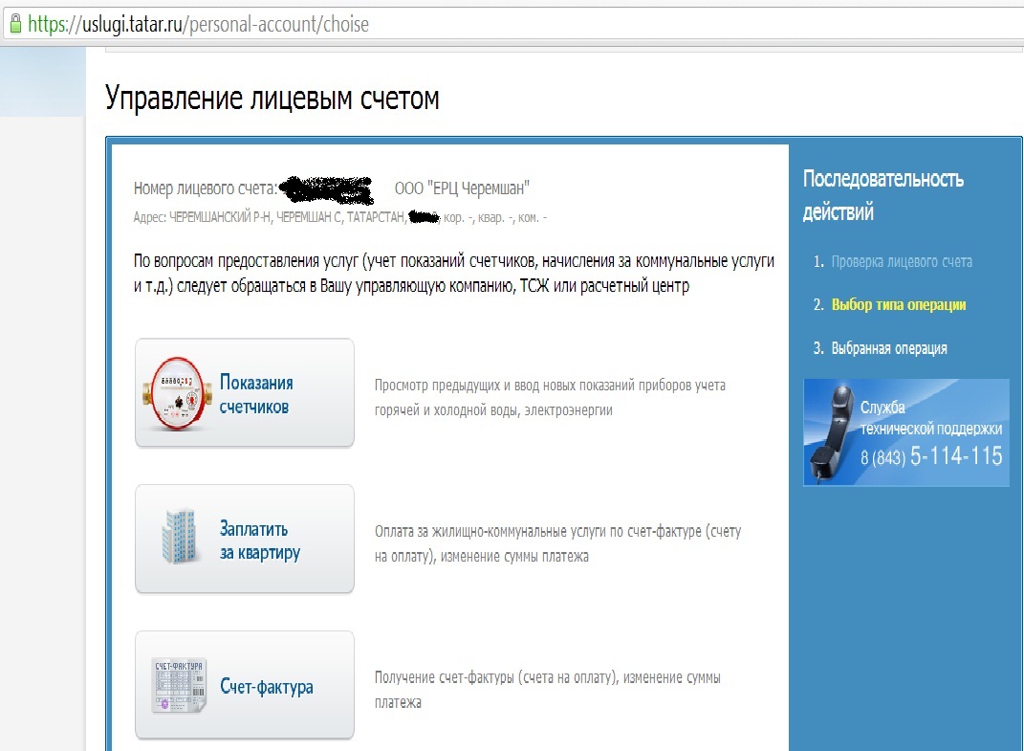
Task: Click the Счет-фактура invoice document icon
Action: 179,686
